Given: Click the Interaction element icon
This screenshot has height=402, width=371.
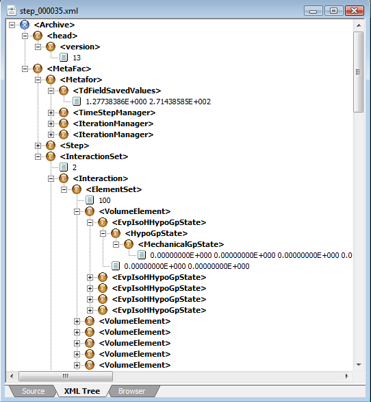Looking at the screenshot, I should 64,178.
